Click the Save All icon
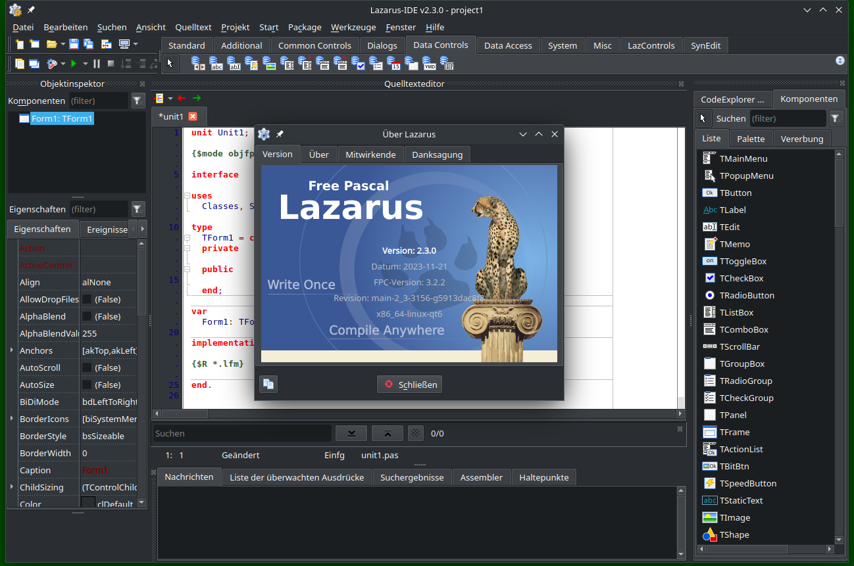 88,44
